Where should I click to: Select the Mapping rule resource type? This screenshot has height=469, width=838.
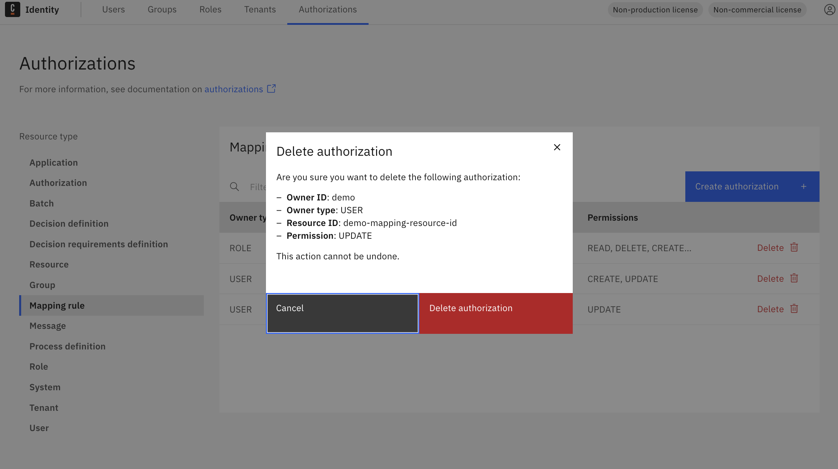click(57, 305)
